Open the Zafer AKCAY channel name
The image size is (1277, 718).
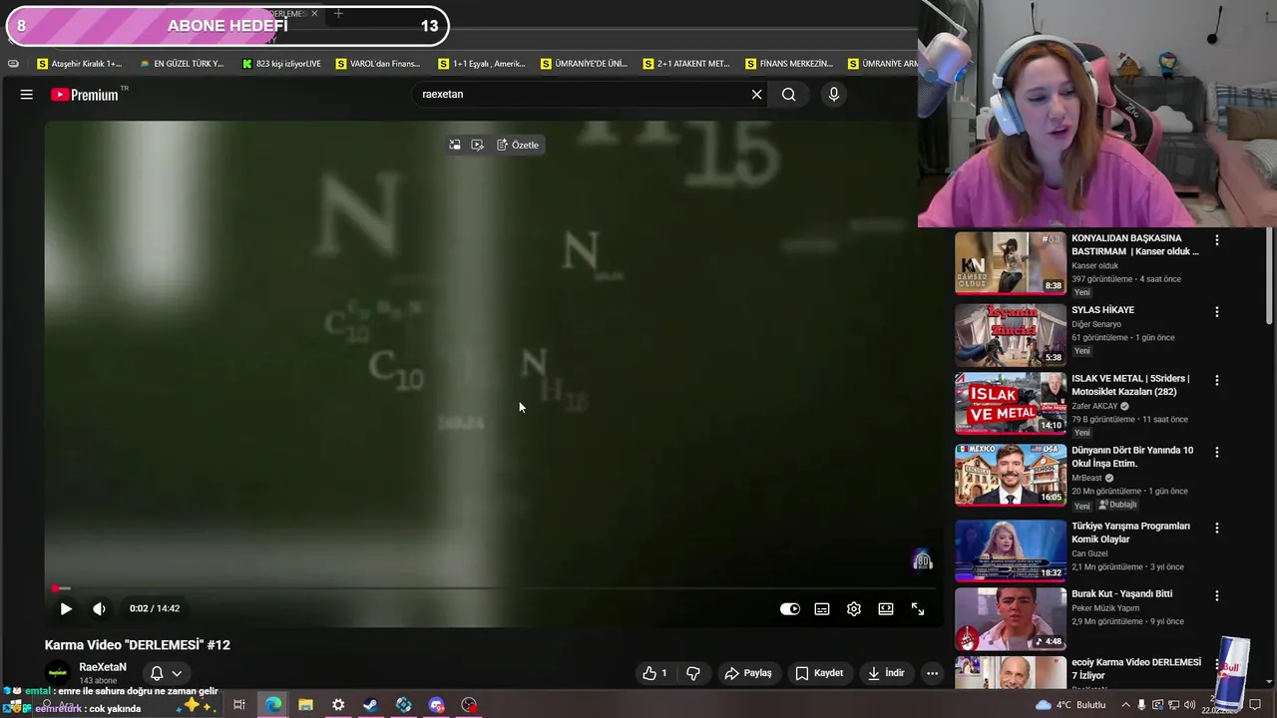[x=1094, y=407]
